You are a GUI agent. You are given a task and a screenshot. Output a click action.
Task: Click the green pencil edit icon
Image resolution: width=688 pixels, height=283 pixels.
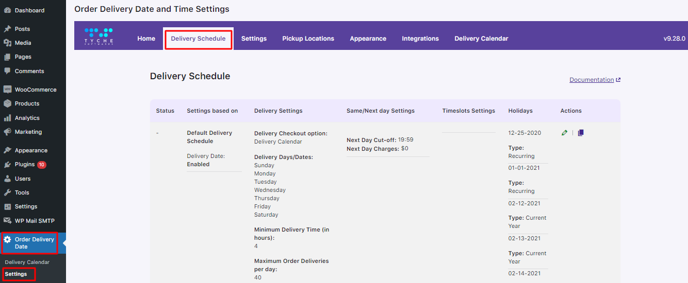click(x=564, y=133)
